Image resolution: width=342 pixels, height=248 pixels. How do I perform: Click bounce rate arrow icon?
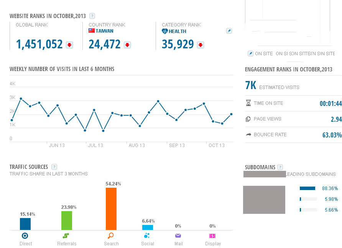click(248, 134)
